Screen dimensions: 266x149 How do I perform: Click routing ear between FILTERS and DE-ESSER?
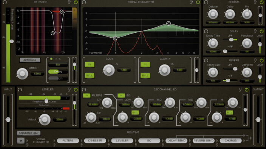tap(82, 145)
